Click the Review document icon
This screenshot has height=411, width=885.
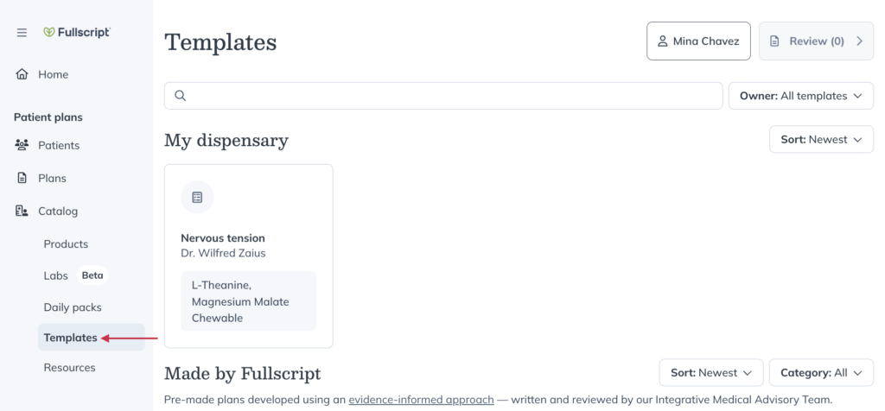point(775,41)
